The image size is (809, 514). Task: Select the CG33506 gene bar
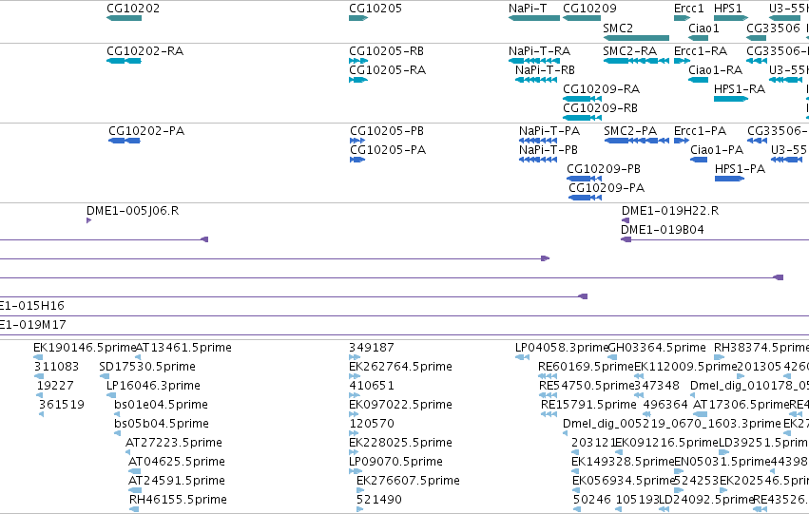(x=757, y=38)
